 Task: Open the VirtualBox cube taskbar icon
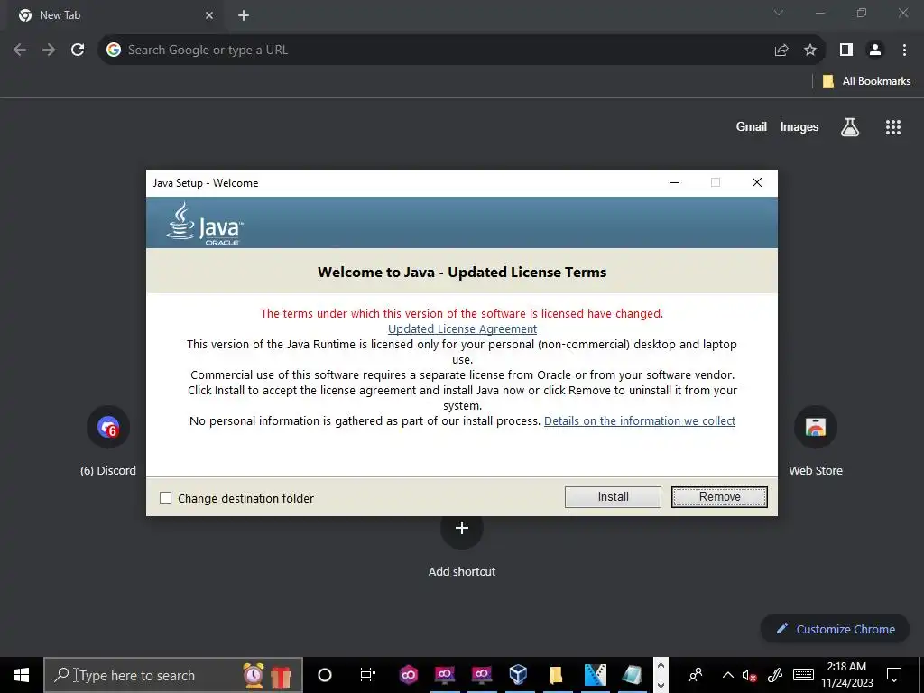click(x=518, y=675)
